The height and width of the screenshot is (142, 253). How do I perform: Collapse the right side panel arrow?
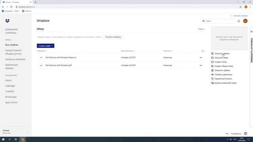point(251,32)
